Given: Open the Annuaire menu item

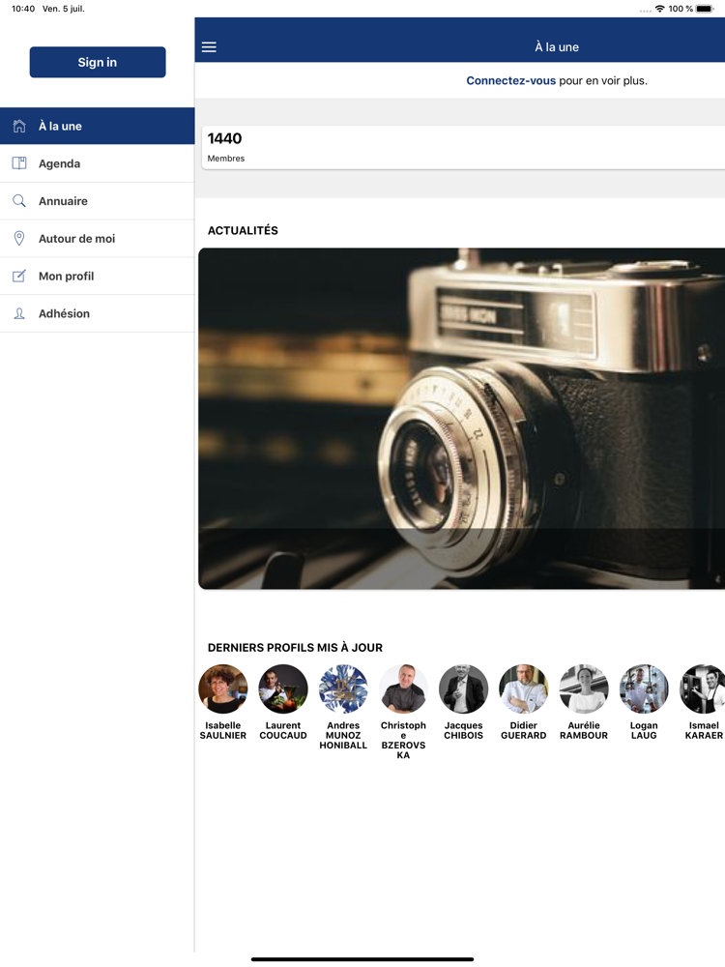Looking at the screenshot, I should [x=98, y=201].
